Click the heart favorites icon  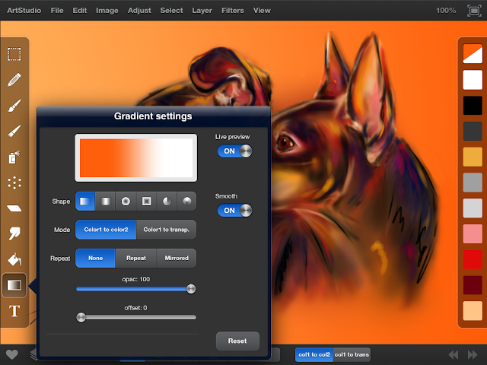[x=12, y=354]
